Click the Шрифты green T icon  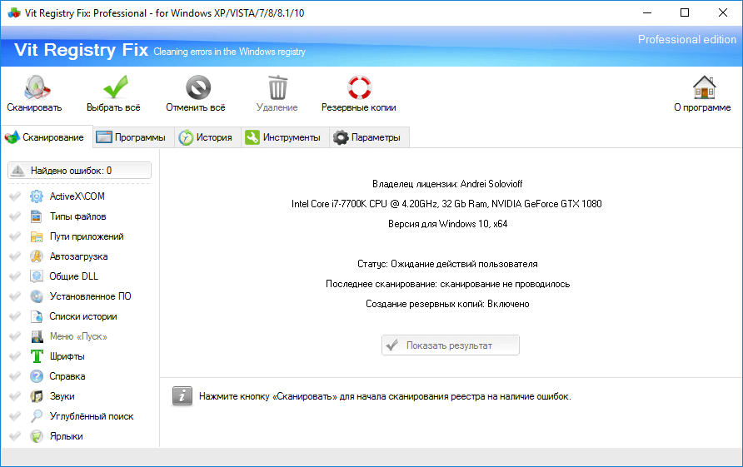37,356
